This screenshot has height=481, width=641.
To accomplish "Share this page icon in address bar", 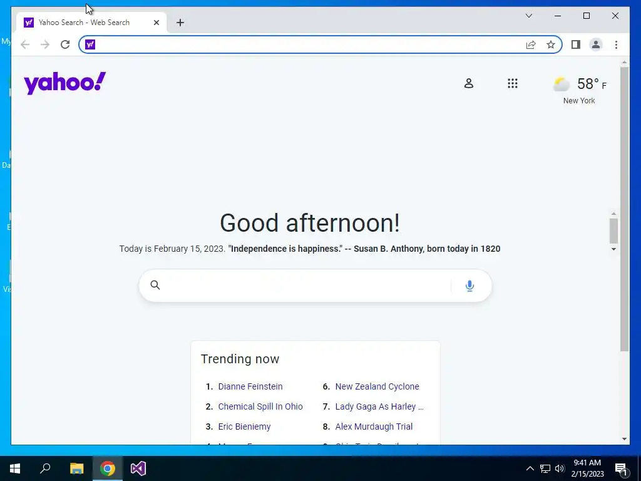I will click(531, 44).
